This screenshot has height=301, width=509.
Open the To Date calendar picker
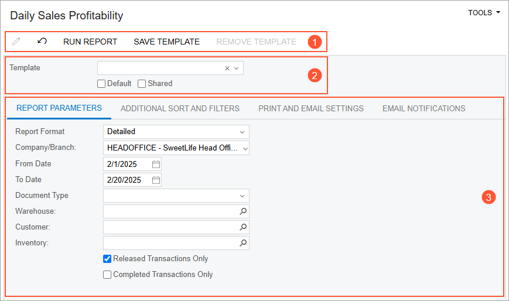pyautogui.click(x=156, y=180)
